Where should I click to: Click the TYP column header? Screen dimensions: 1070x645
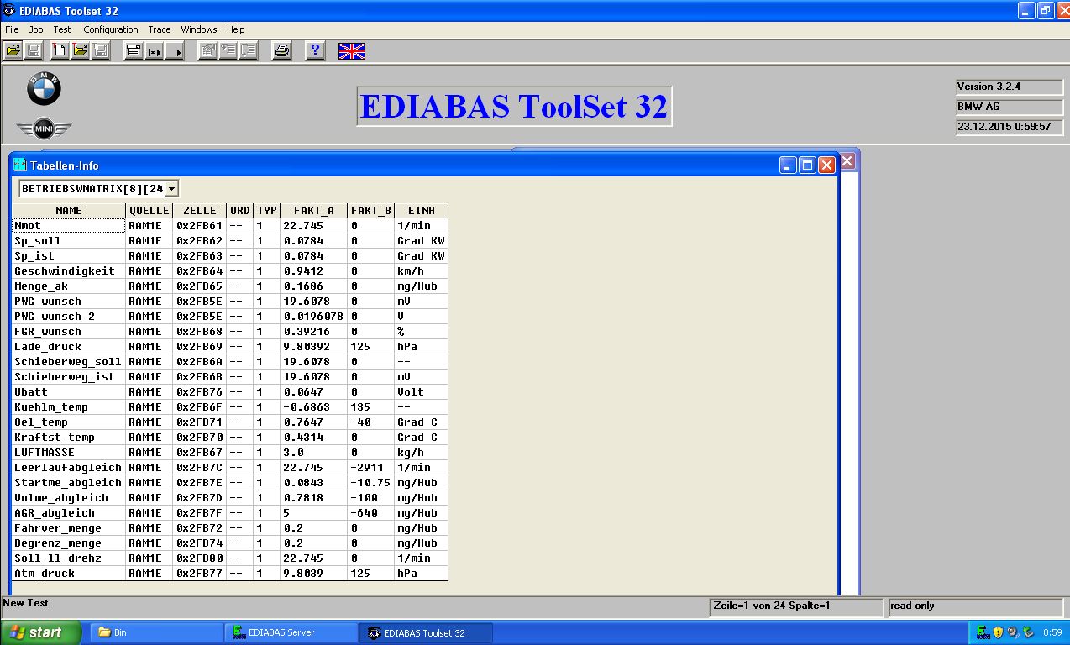(x=267, y=211)
